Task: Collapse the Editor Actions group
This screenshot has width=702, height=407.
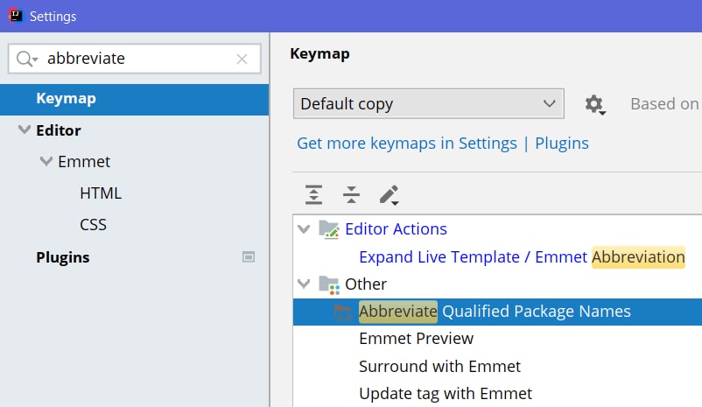Action: coord(305,229)
